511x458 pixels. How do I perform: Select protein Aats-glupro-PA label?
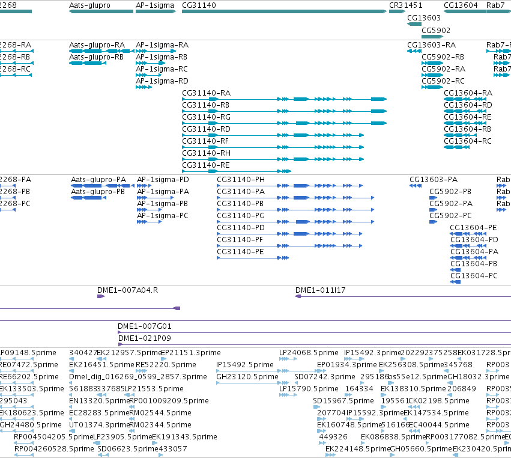coord(98,180)
